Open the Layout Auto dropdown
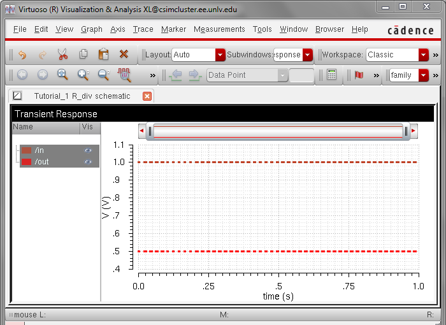446x325 pixels. (220, 55)
